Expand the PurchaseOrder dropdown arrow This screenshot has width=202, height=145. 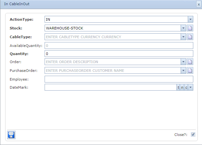pyautogui.click(x=184, y=70)
